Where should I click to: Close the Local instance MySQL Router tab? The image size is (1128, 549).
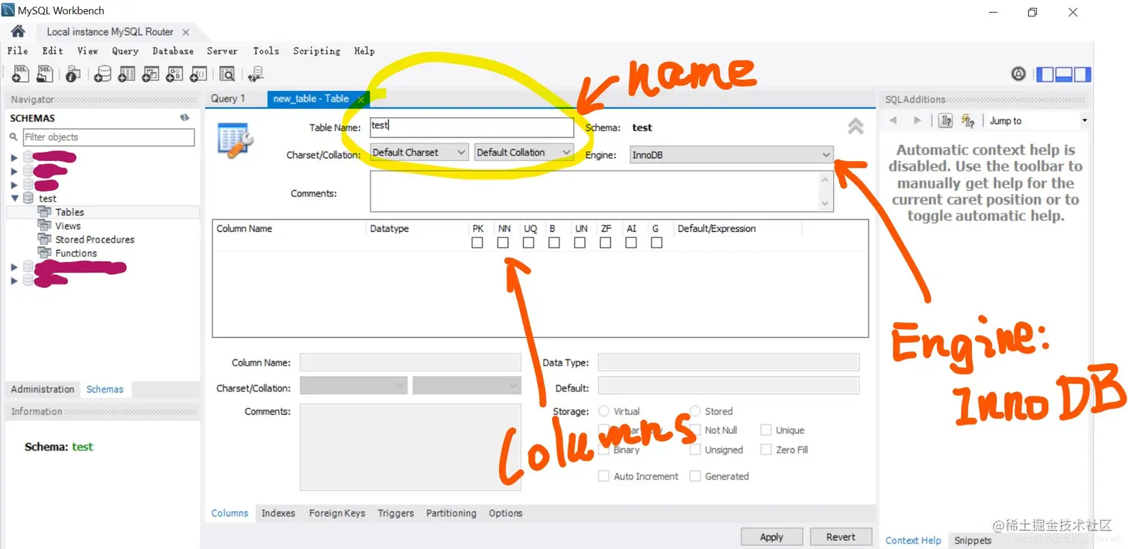(x=186, y=32)
